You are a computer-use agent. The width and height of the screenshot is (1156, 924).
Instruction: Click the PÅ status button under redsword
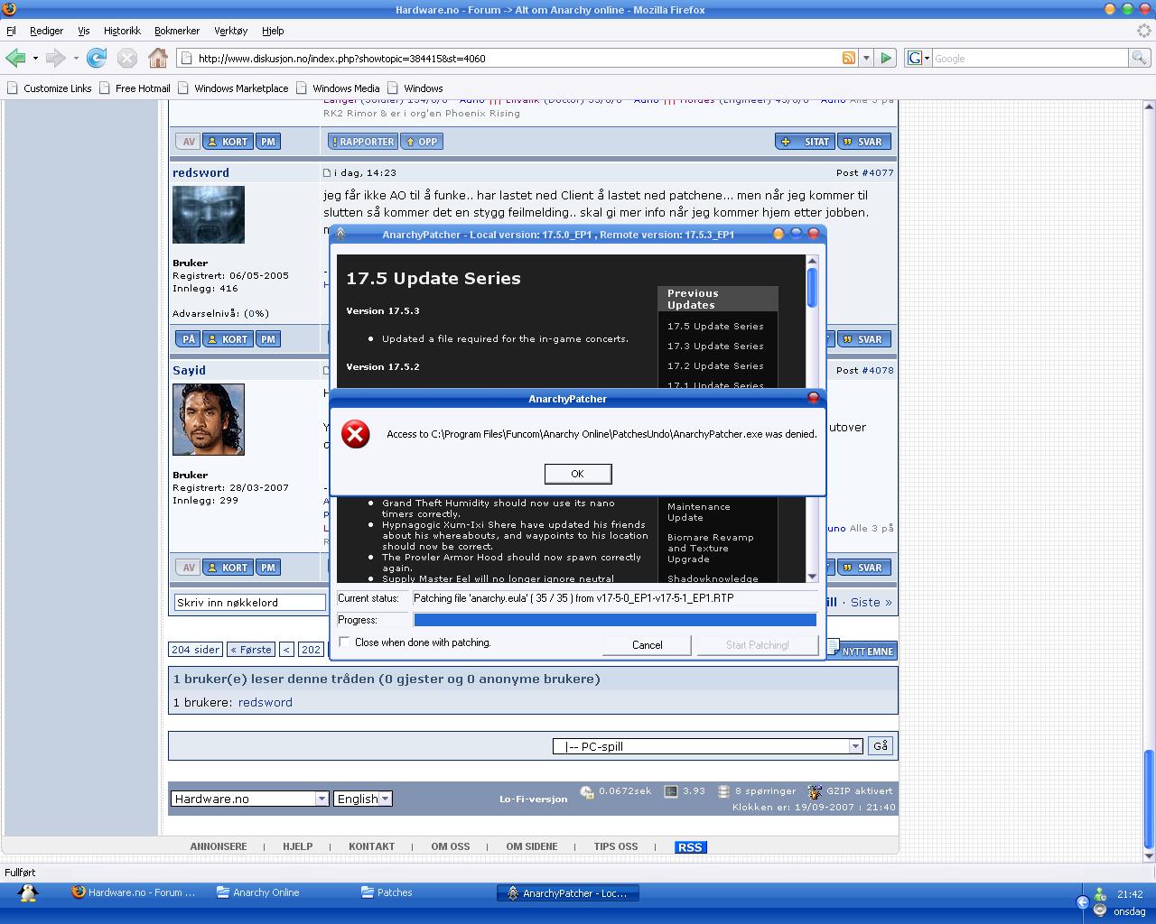[x=188, y=339]
